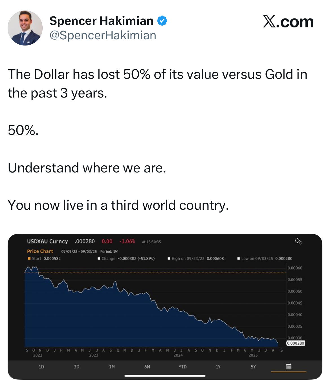This screenshot has height=389, width=330.
Task: Click the 0.000280 current price label
Action: coord(296,343)
